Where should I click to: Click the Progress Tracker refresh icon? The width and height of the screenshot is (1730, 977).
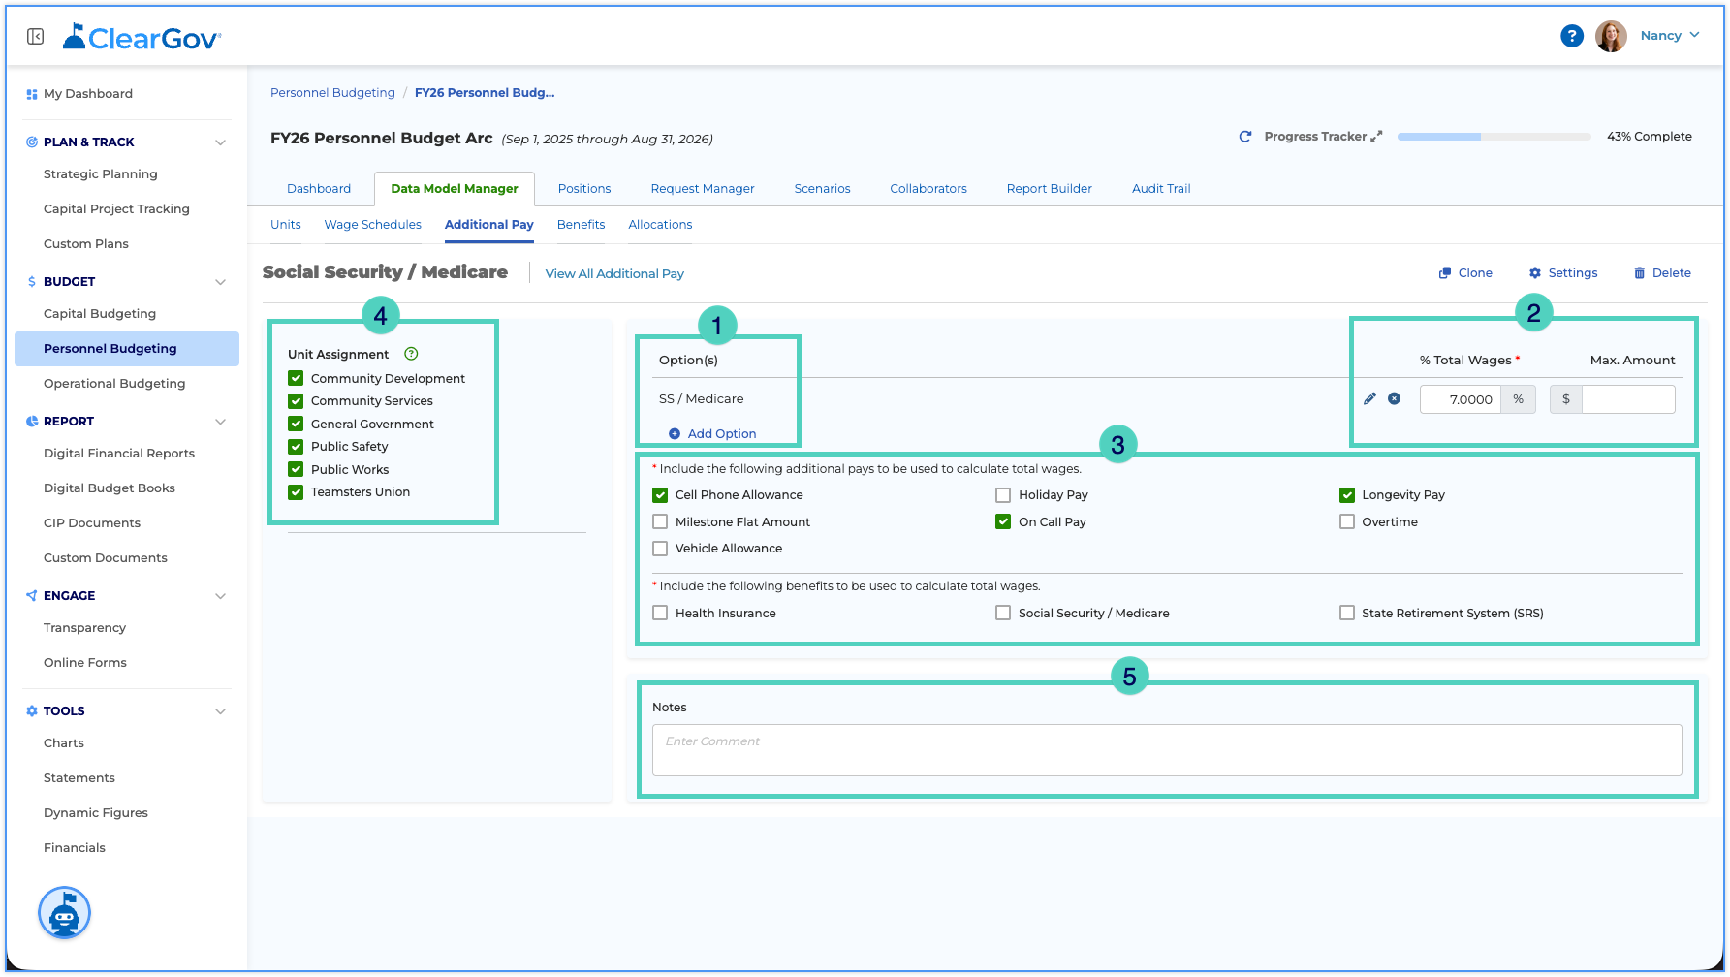(1245, 137)
